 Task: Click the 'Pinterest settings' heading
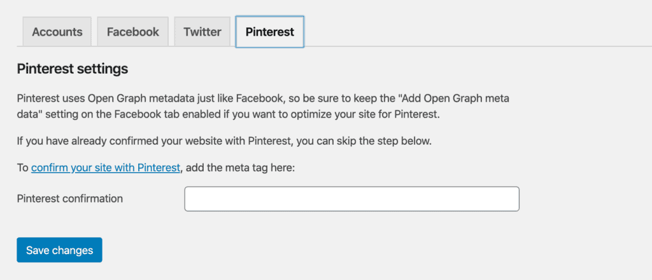(x=73, y=69)
